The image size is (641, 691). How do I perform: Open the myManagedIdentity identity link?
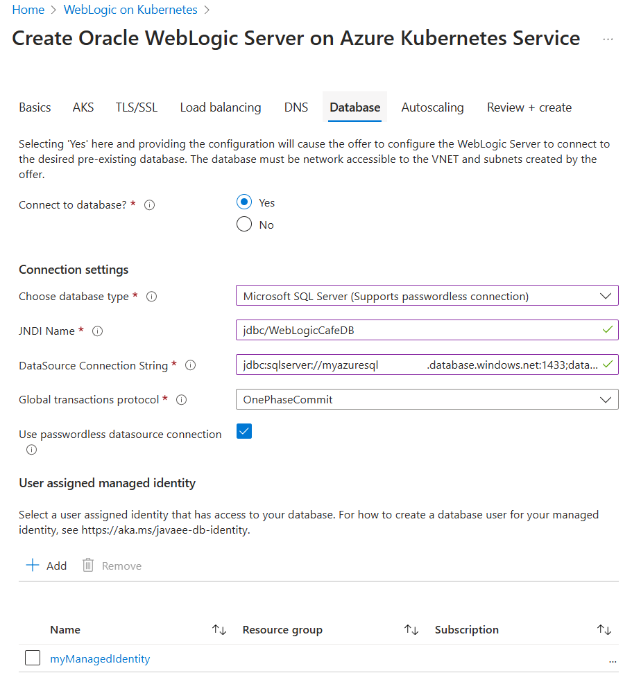pyautogui.click(x=99, y=658)
